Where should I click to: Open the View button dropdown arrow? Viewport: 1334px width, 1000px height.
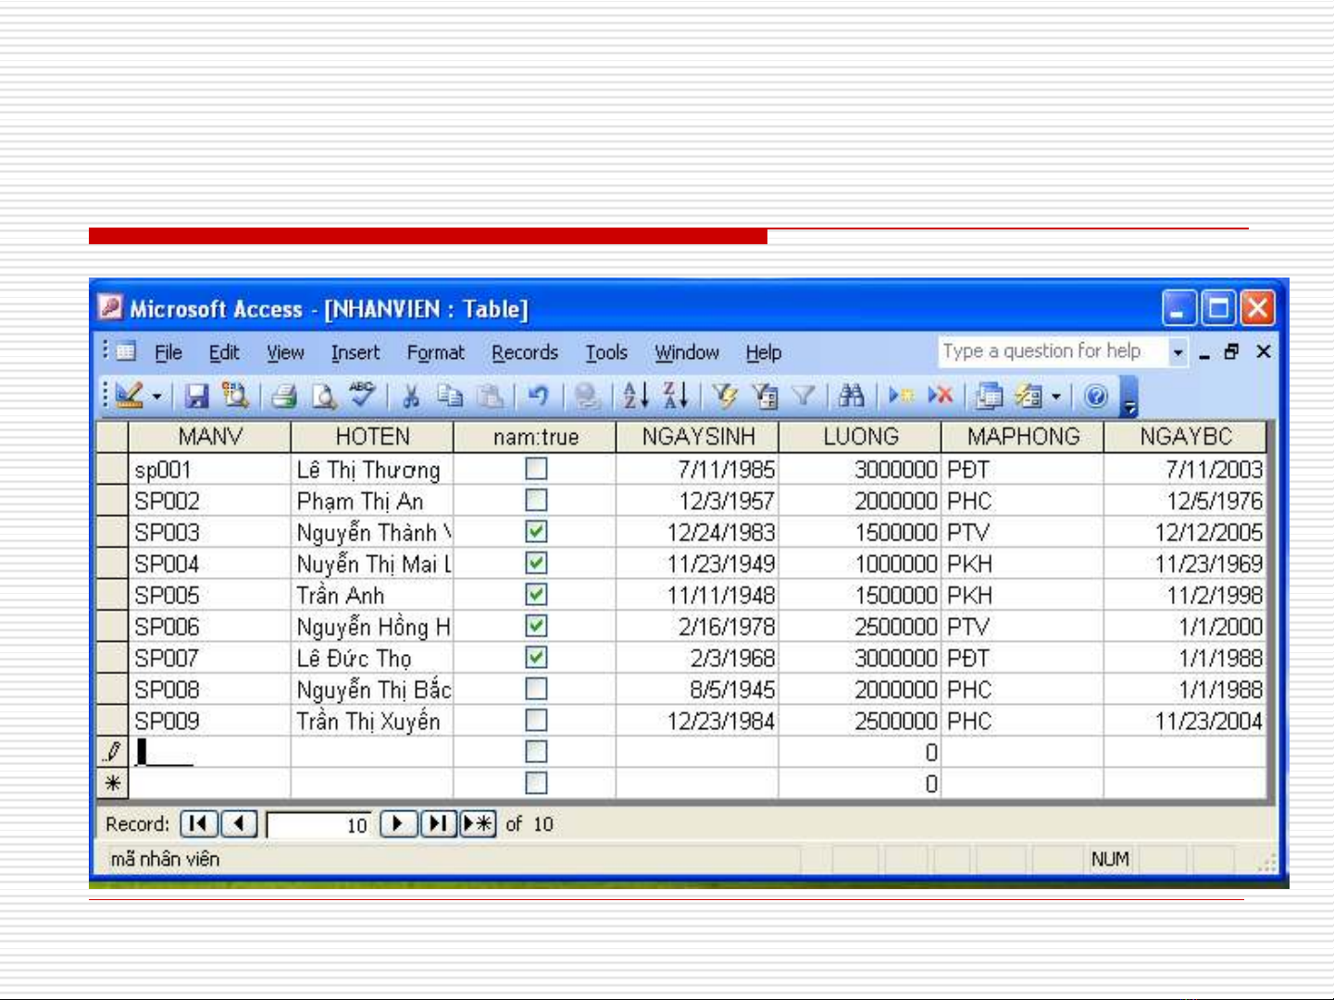[156, 397]
